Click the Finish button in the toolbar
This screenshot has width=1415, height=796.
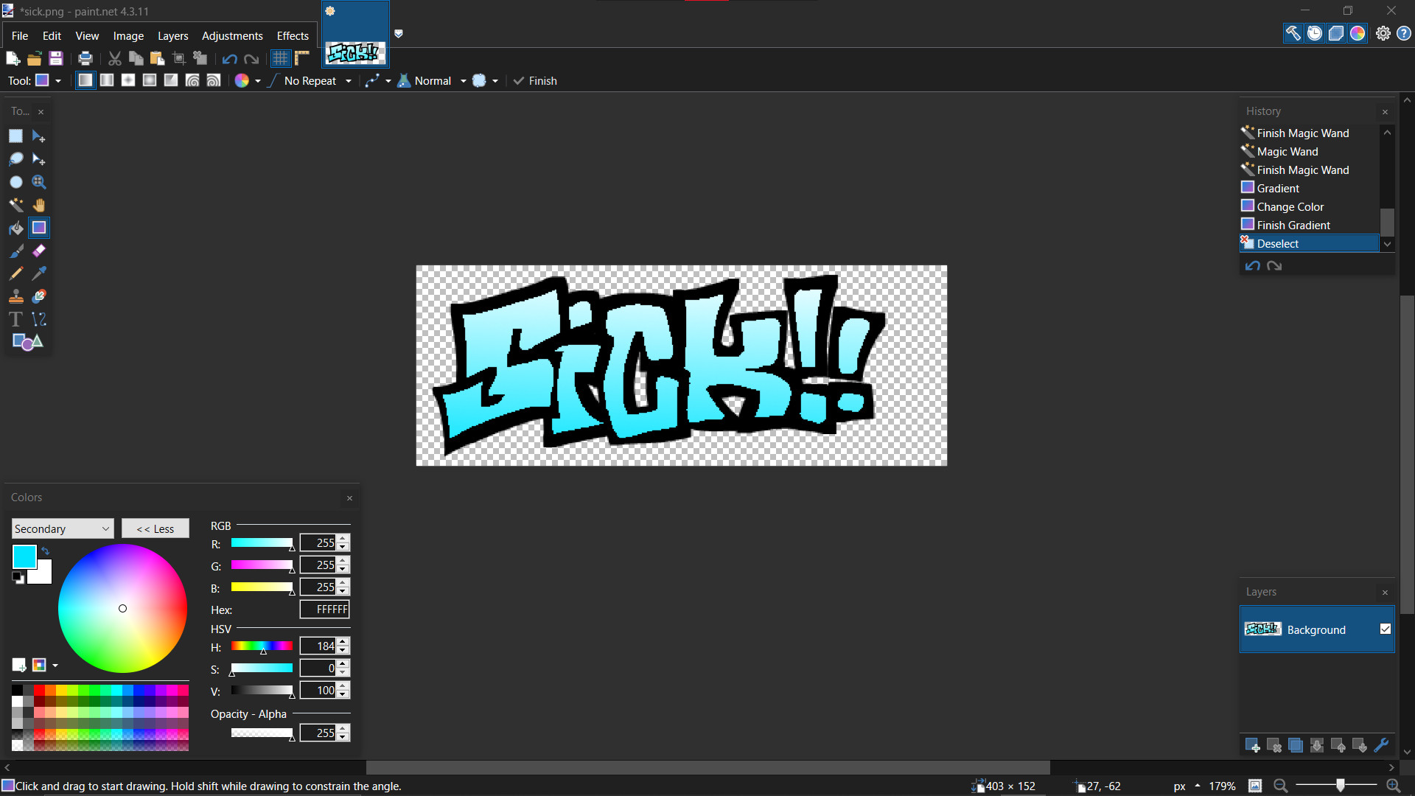click(x=534, y=80)
